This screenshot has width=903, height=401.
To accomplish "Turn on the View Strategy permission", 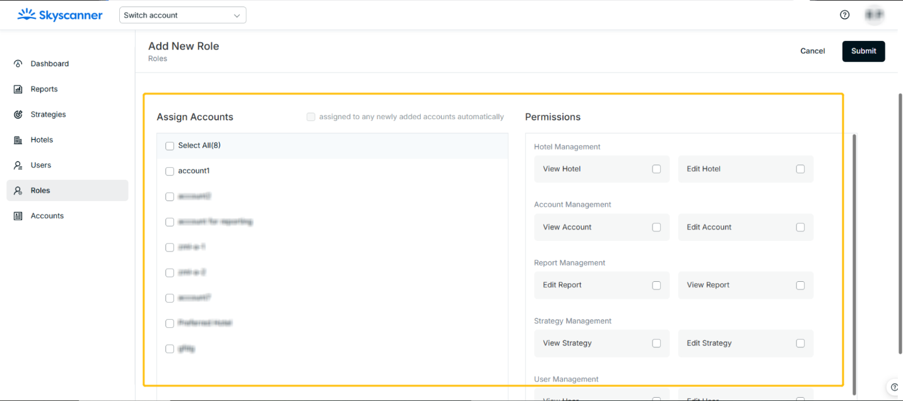I will pyautogui.click(x=657, y=343).
